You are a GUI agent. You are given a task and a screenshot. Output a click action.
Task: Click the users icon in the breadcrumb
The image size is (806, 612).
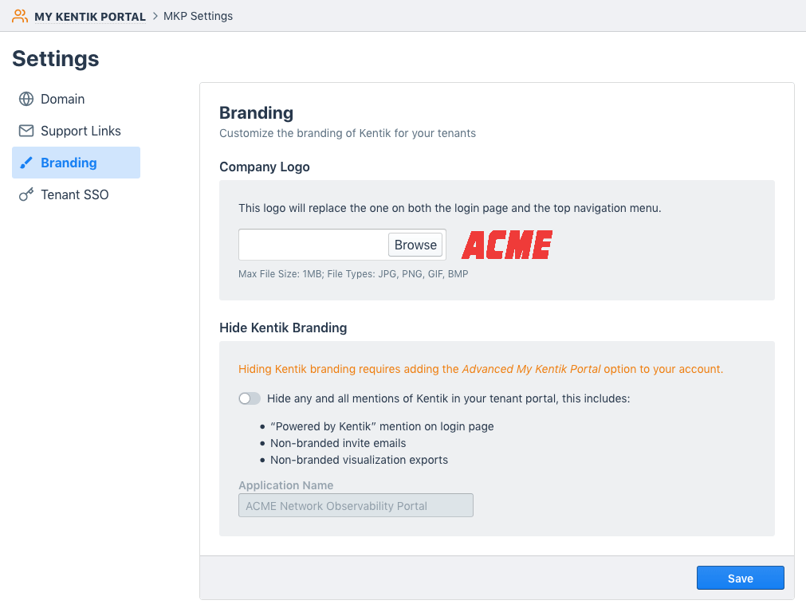[x=20, y=15]
